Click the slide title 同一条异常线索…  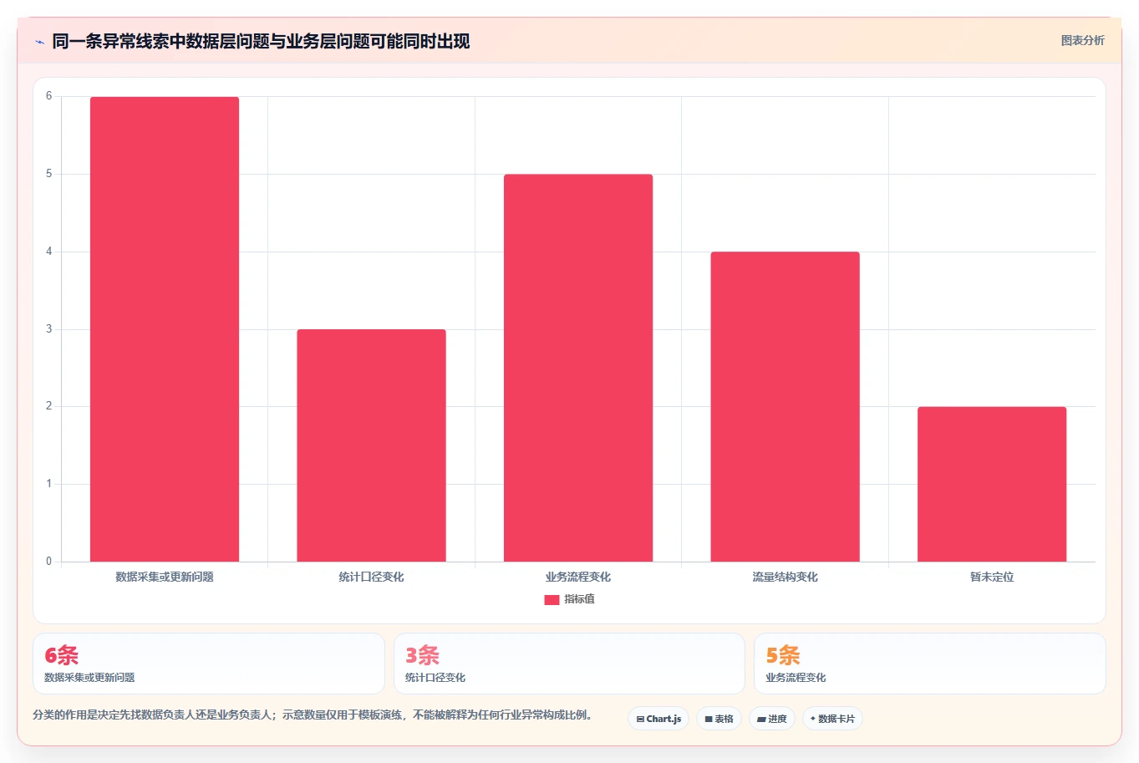pyautogui.click(x=261, y=42)
